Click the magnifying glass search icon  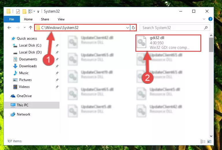pyautogui.click(x=206, y=28)
